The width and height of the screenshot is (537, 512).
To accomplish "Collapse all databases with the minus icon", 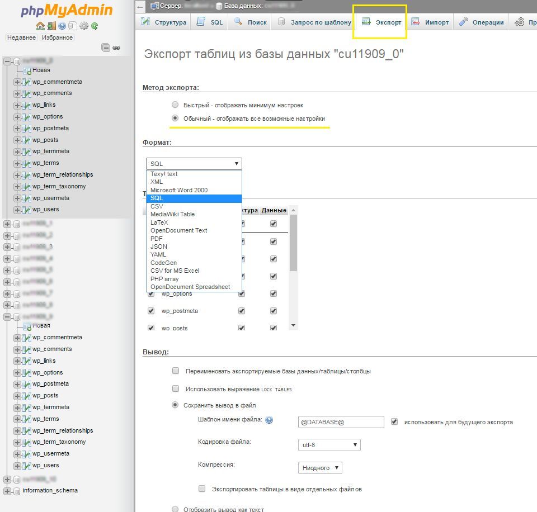I will (x=106, y=49).
